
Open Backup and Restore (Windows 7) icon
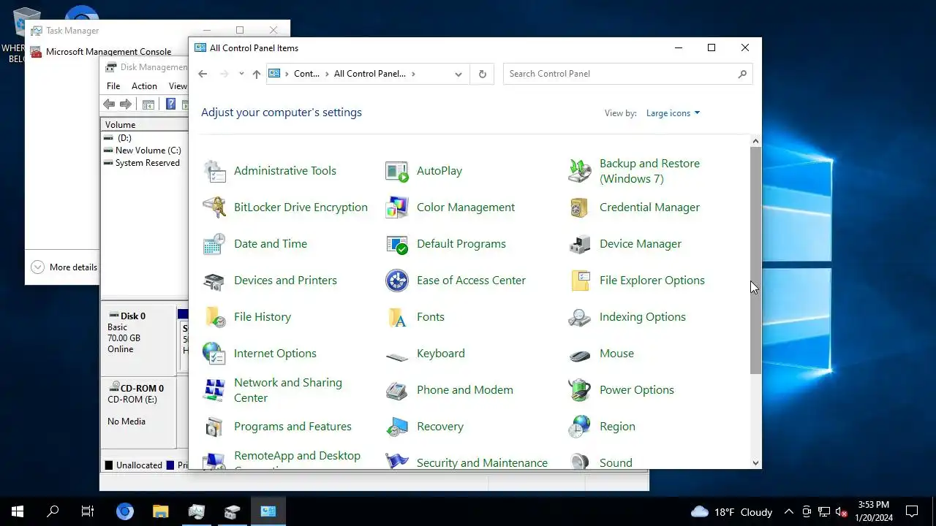pos(580,171)
